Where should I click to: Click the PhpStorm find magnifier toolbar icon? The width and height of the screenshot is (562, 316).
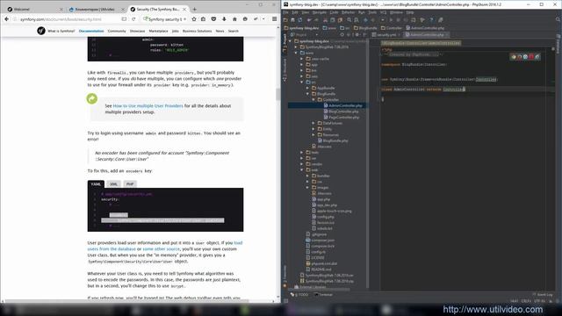coord(349,20)
